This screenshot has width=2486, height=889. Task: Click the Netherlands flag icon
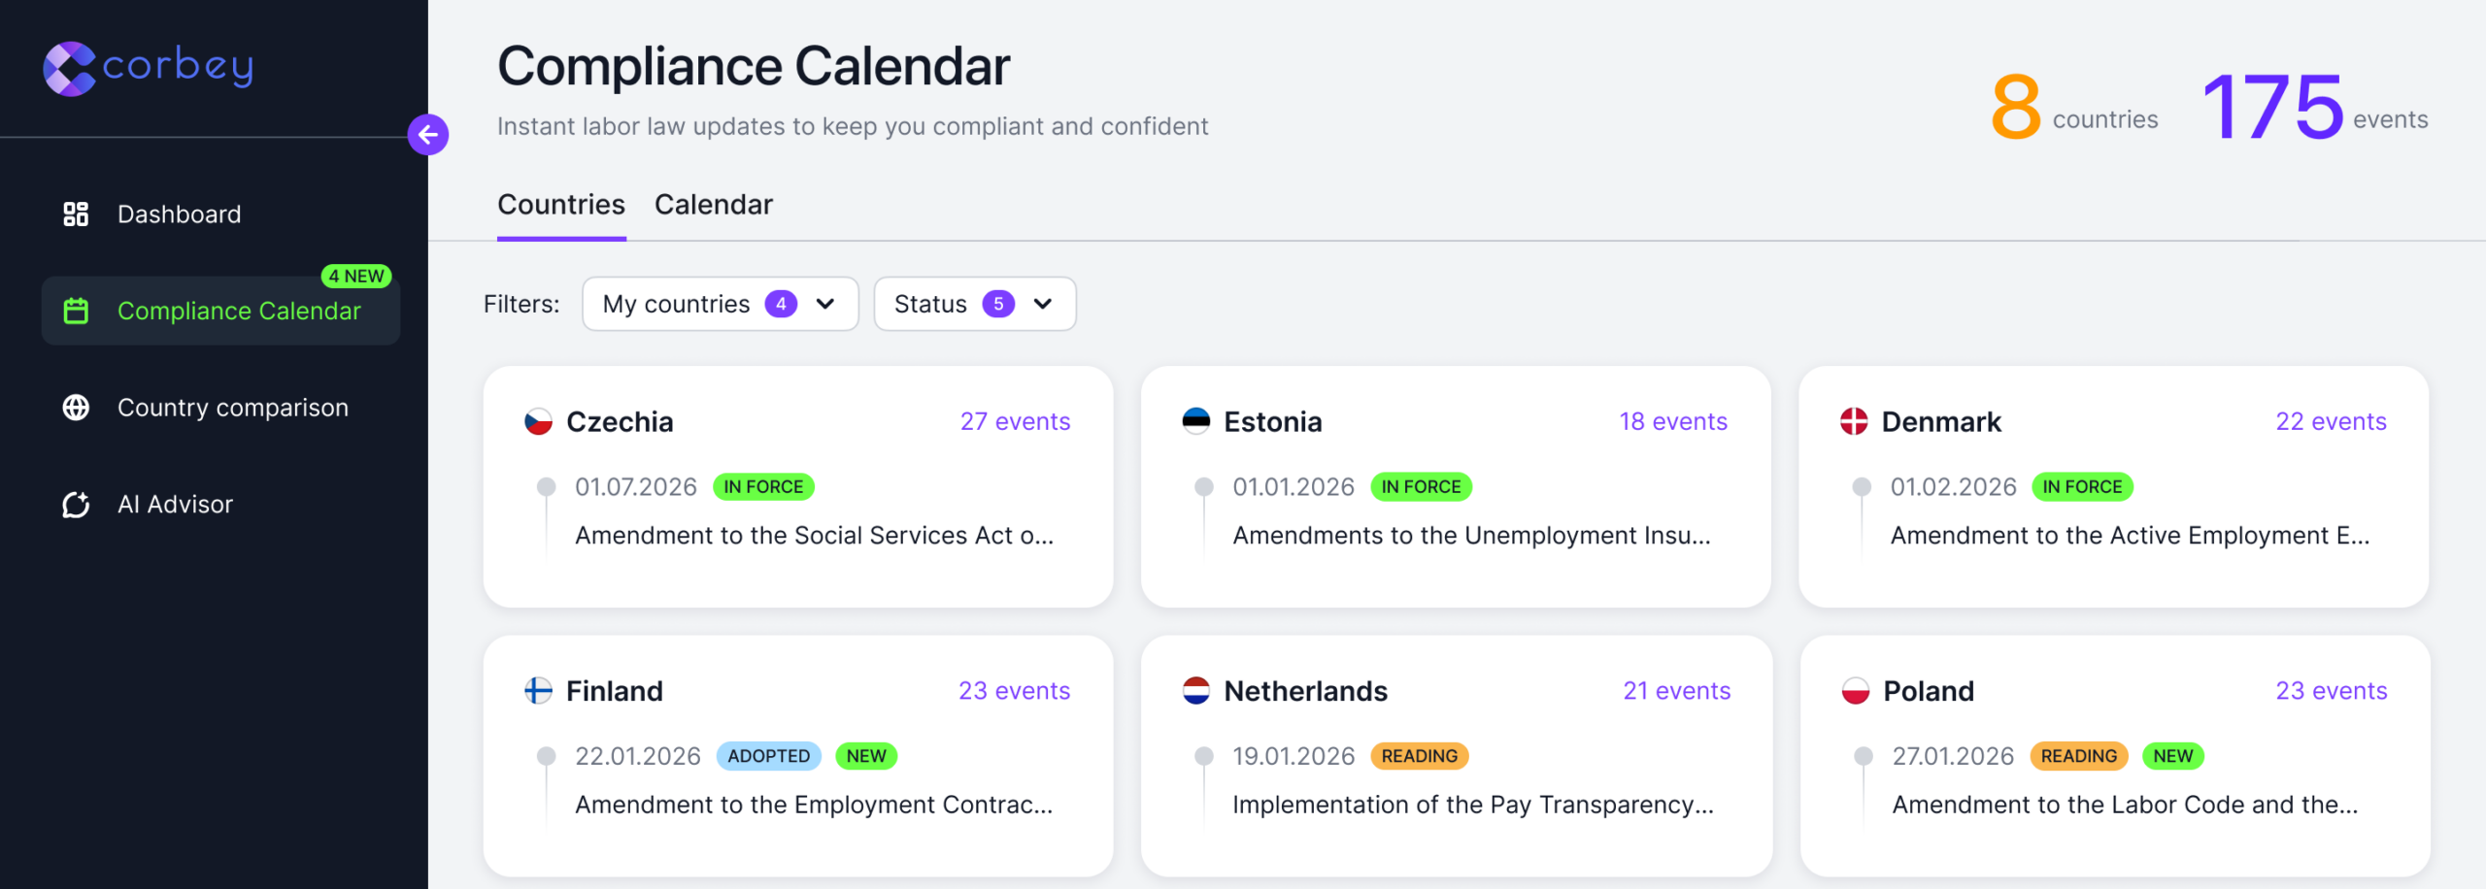coord(1196,691)
